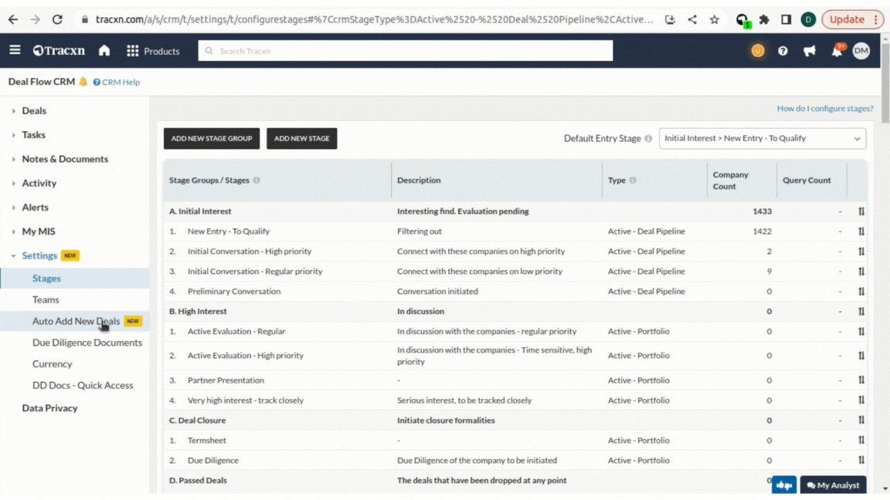
Task: Open the help question mark icon in header
Action: 783,51
